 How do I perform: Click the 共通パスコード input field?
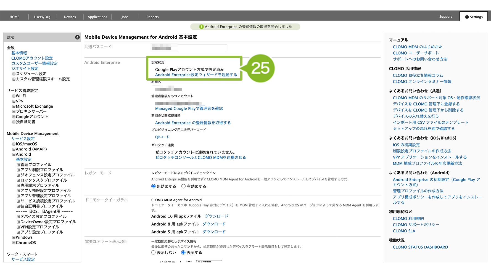point(189,48)
